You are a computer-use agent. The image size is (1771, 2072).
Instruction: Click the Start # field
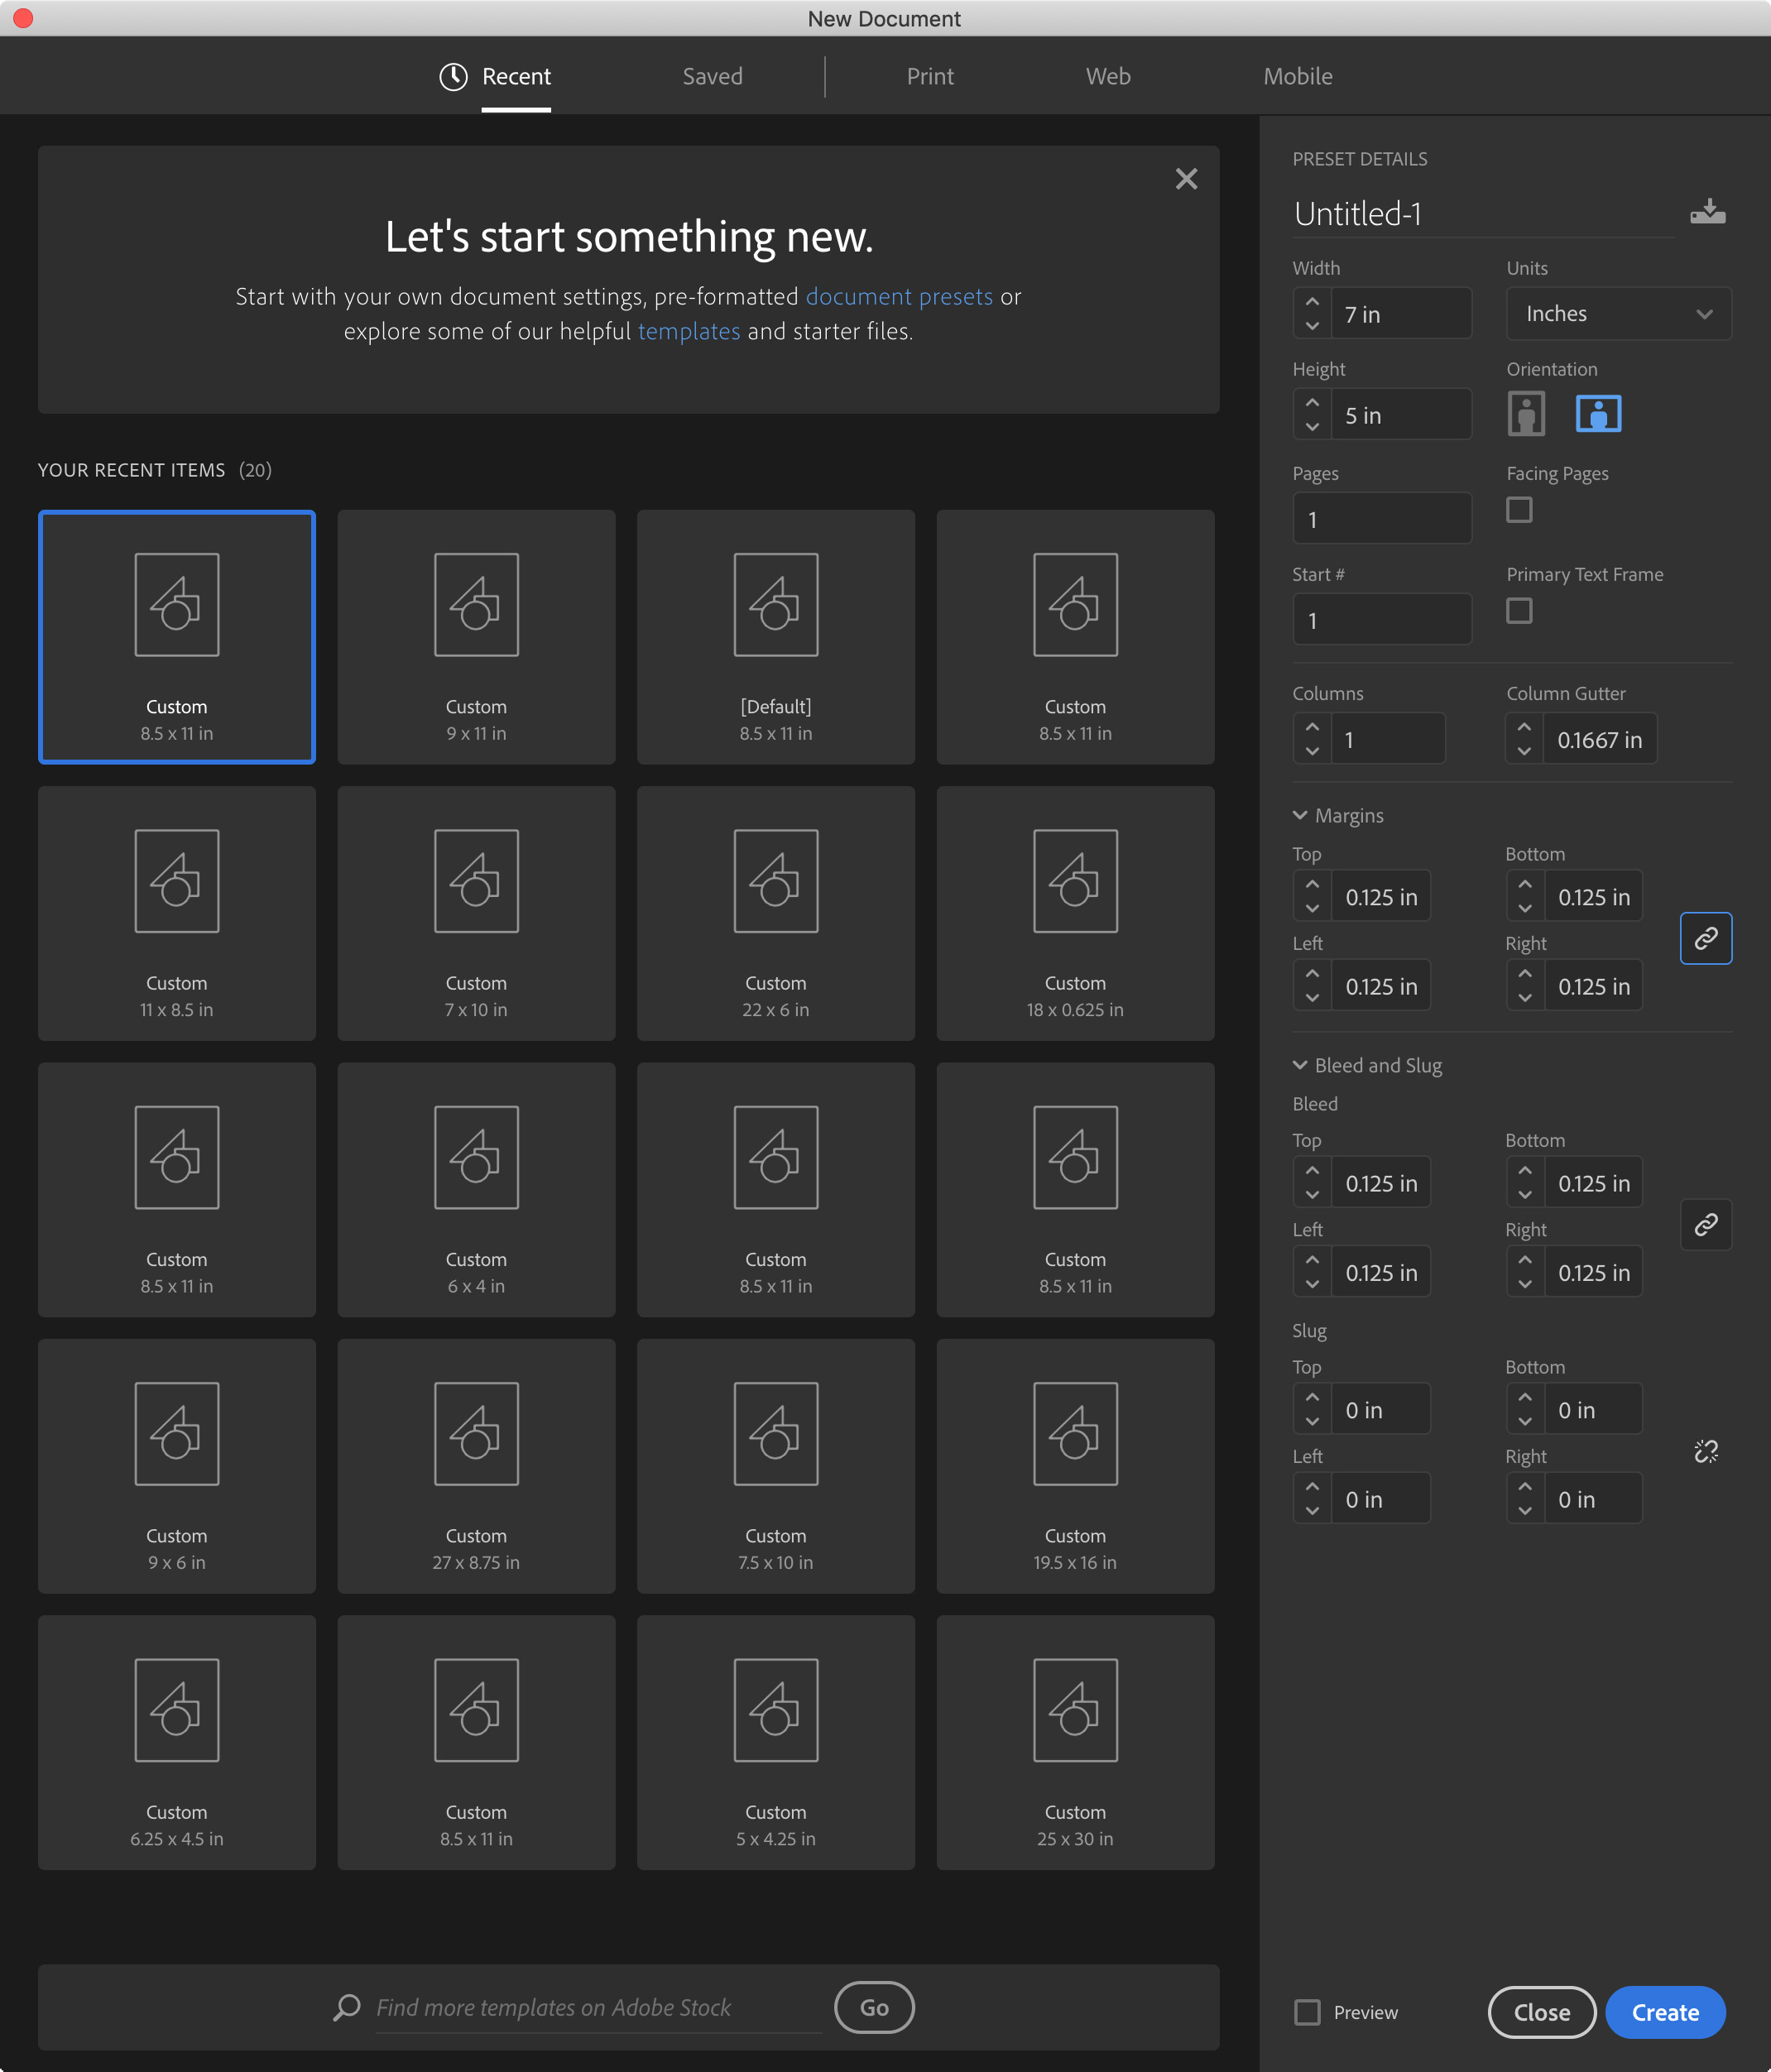pos(1381,620)
